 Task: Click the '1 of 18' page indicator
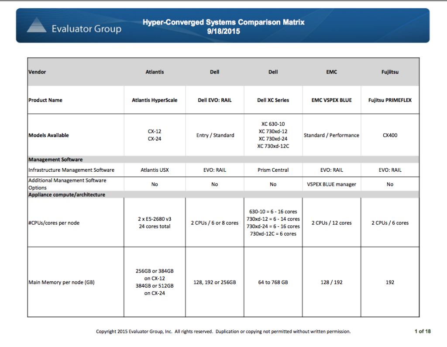tap(423, 331)
